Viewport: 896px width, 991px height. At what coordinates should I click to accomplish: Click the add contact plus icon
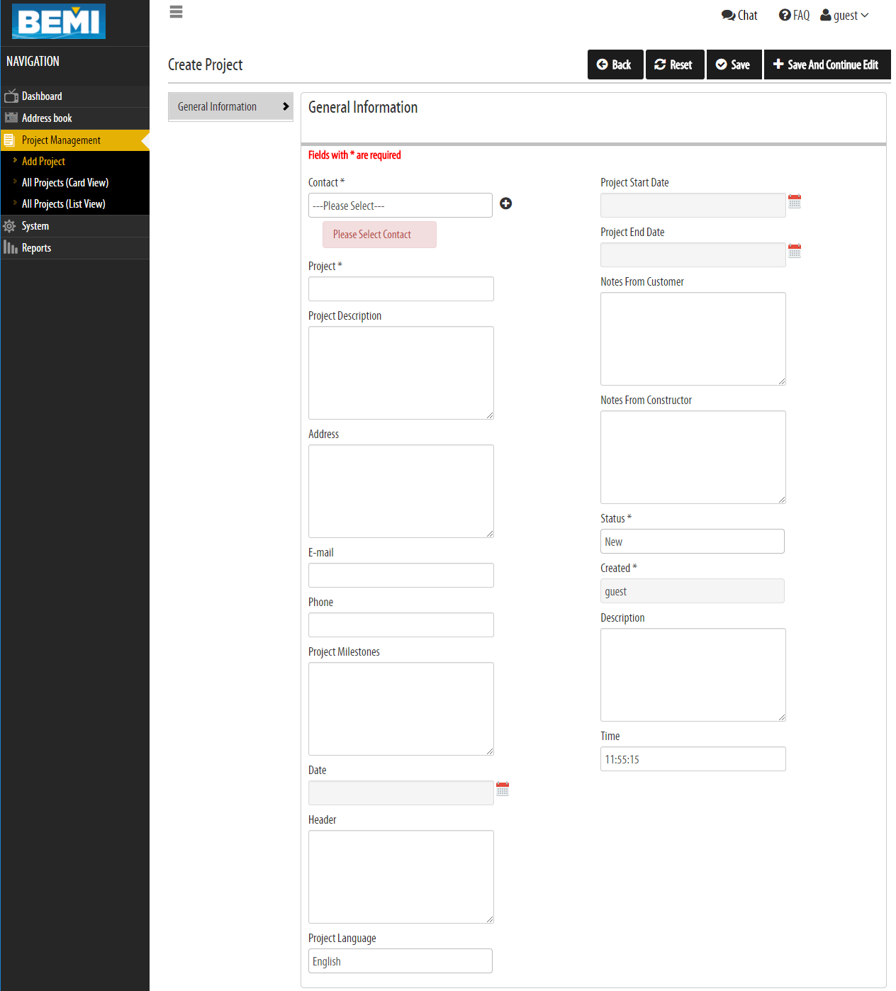pos(506,203)
